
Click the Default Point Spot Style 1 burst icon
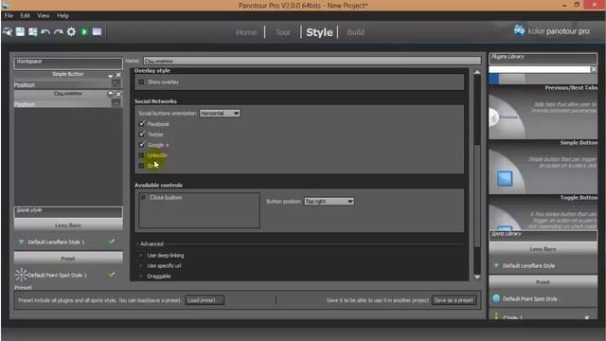pyautogui.click(x=21, y=275)
